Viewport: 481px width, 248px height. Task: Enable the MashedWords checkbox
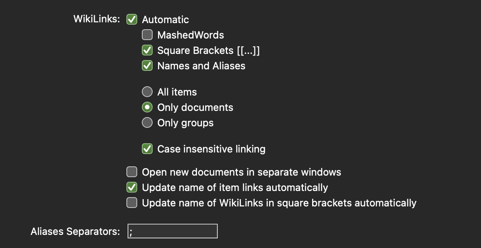click(x=147, y=35)
